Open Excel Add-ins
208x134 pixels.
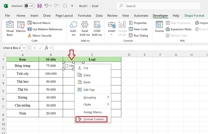[85, 28]
